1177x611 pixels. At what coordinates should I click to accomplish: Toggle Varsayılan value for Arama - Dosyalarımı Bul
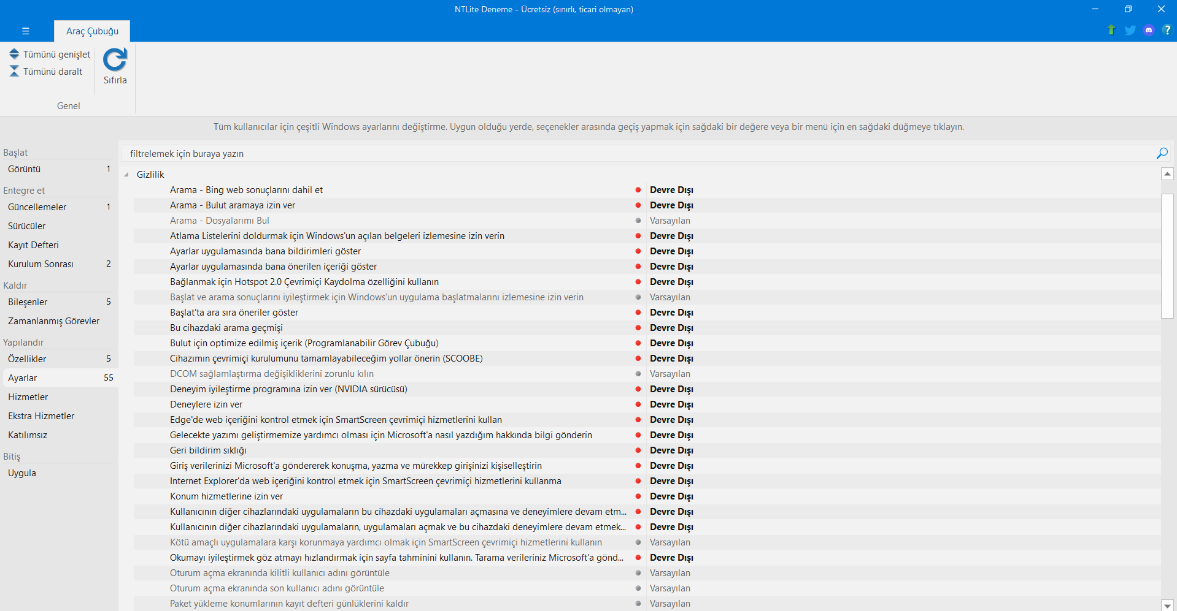[670, 221]
